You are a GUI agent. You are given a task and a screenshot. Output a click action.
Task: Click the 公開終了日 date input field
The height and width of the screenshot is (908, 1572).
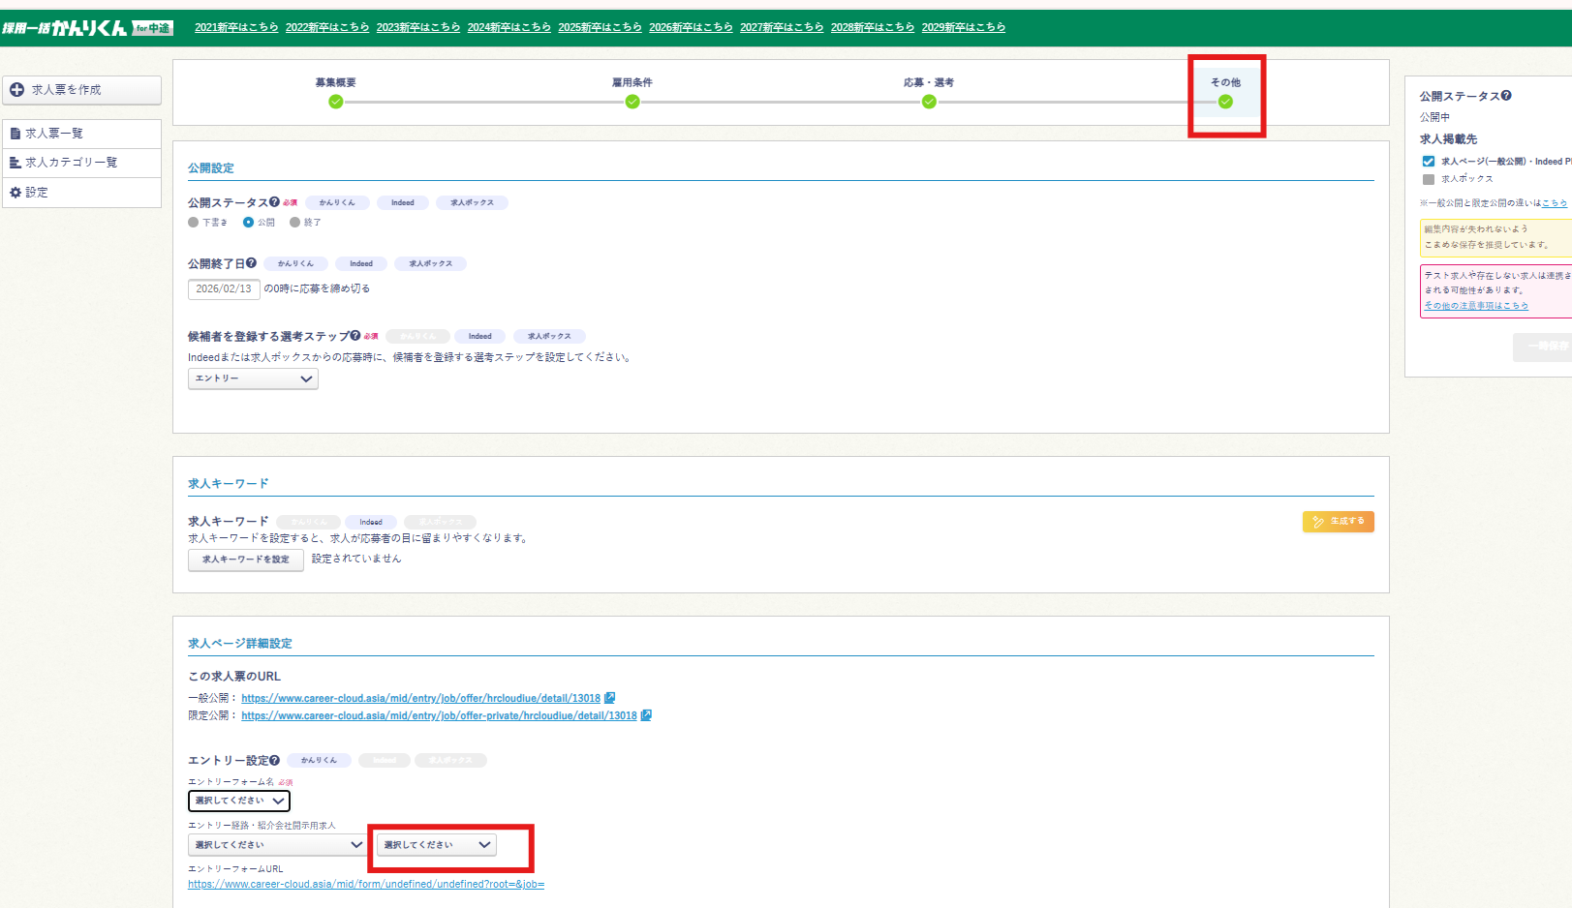pos(224,288)
